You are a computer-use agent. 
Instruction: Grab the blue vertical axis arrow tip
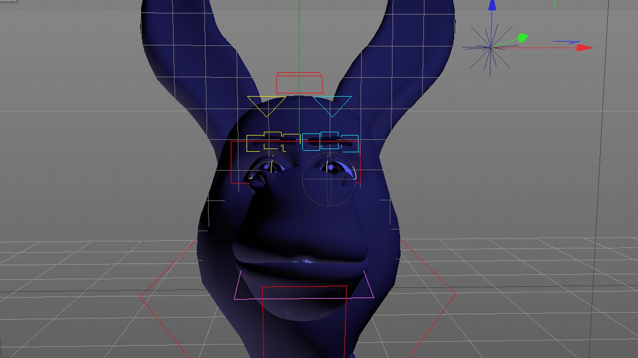(x=492, y=6)
